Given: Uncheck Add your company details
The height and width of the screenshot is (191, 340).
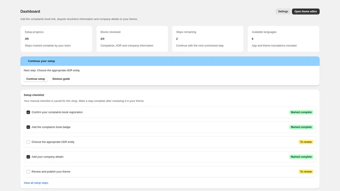Looking at the screenshot, I should click(x=28, y=157).
